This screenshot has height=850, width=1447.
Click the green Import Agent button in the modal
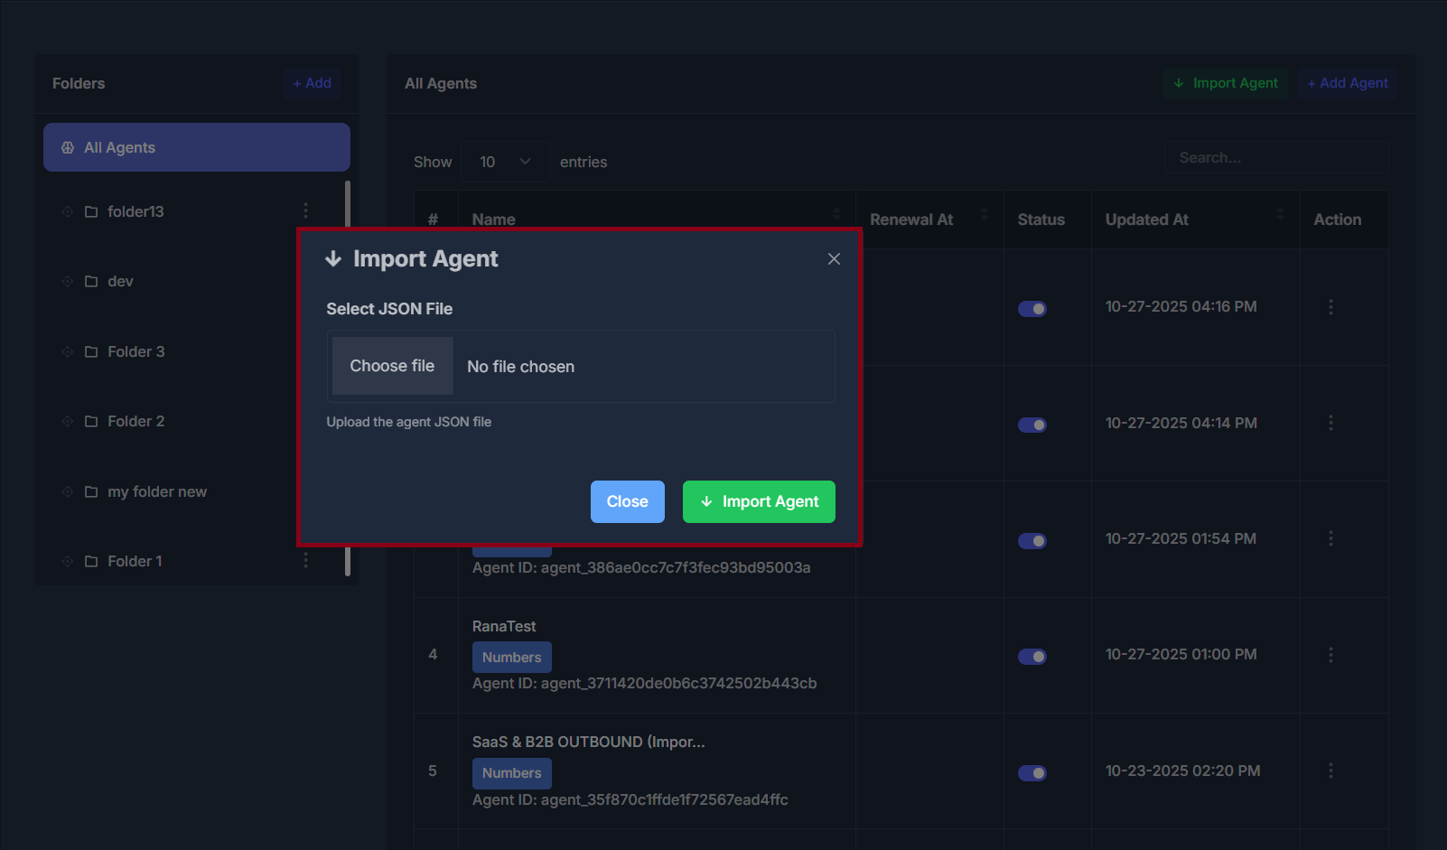759,501
